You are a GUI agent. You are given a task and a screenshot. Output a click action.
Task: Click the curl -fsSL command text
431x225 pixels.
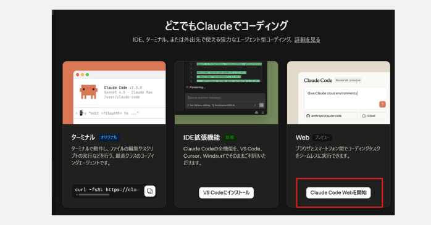click(107, 190)
